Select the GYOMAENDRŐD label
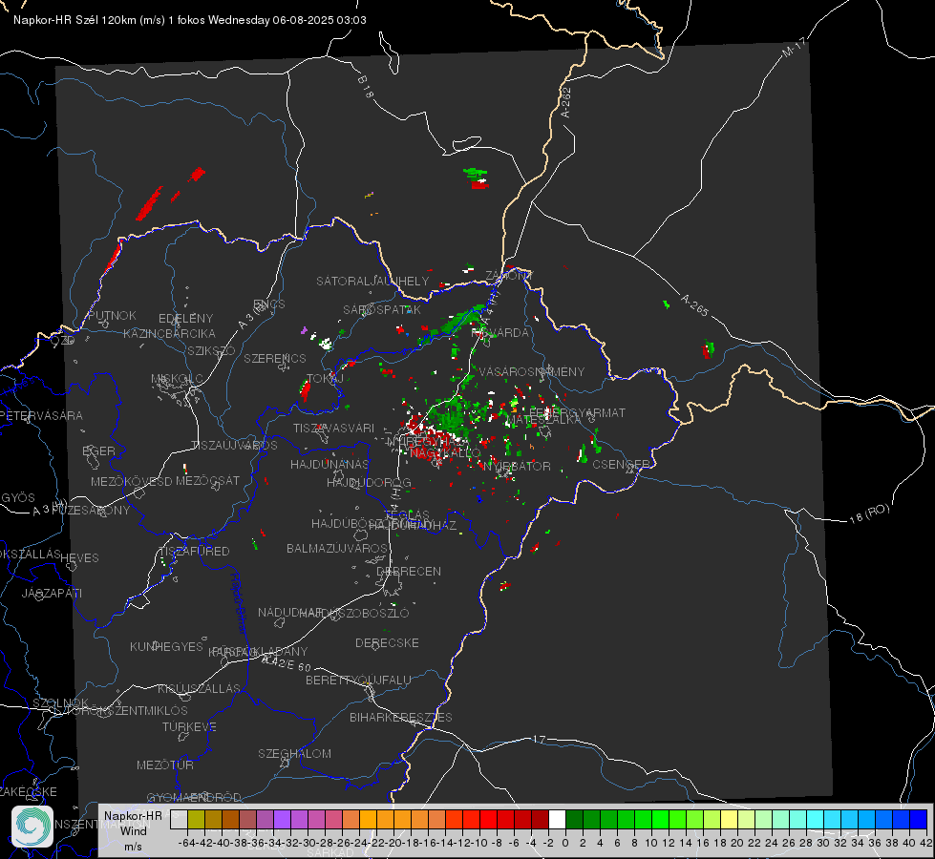Screen dimensions: 935x859 point(194,797)
